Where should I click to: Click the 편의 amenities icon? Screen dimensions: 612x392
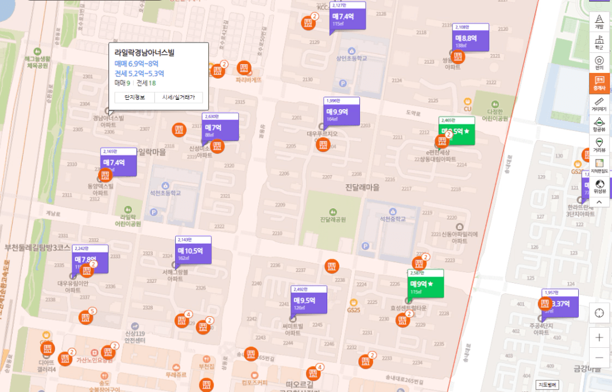599,63
